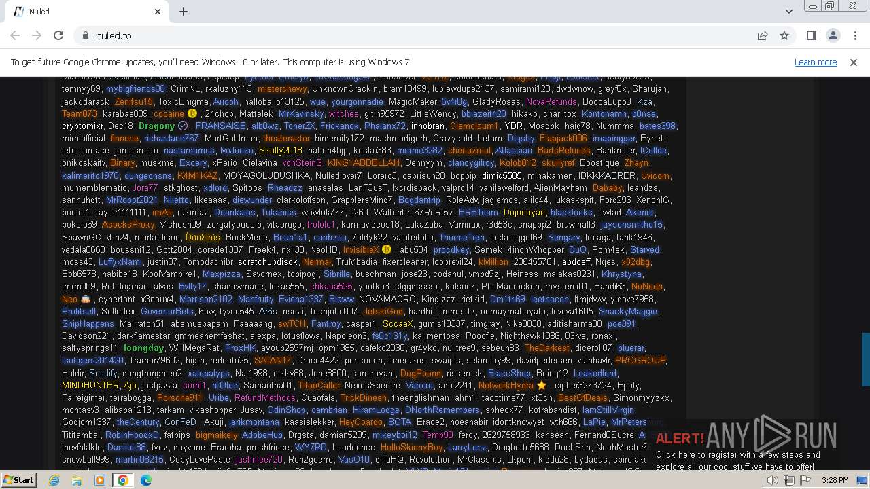Open user profile FRANSAISE
Screen dimensions: 870x489
click(221, 126)
